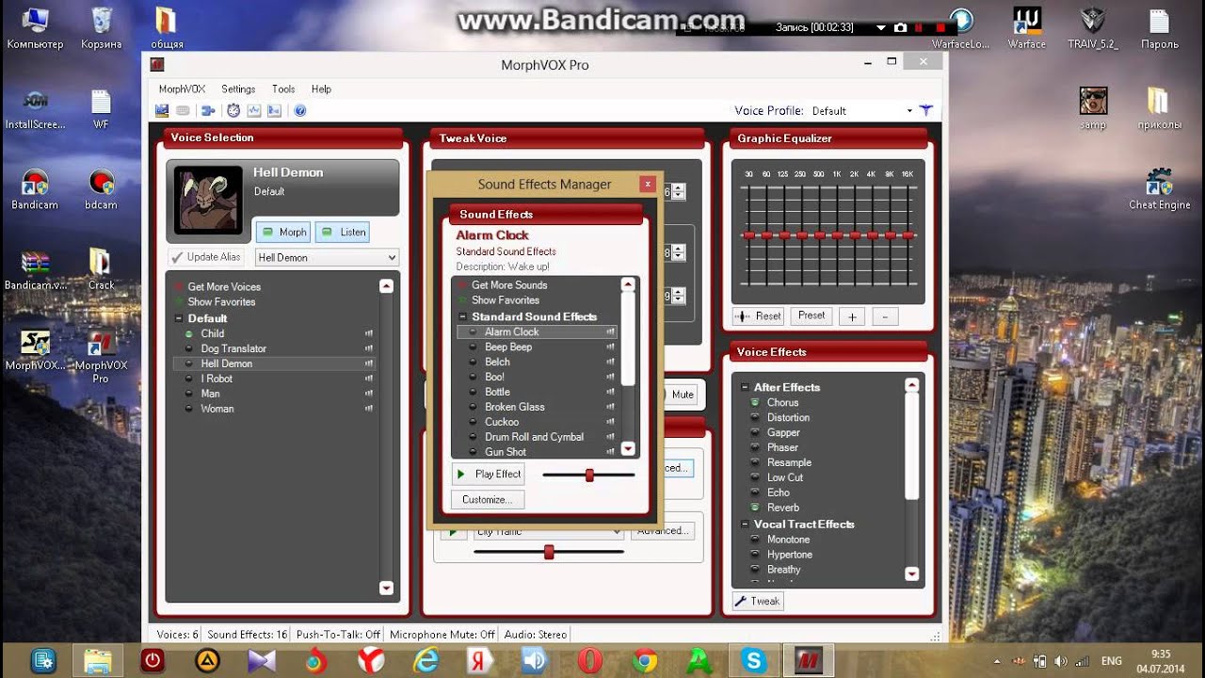Collapse the Default voice group
Image resolution: width=1205 pixels, height=678 pixels.
click(179, 318)
